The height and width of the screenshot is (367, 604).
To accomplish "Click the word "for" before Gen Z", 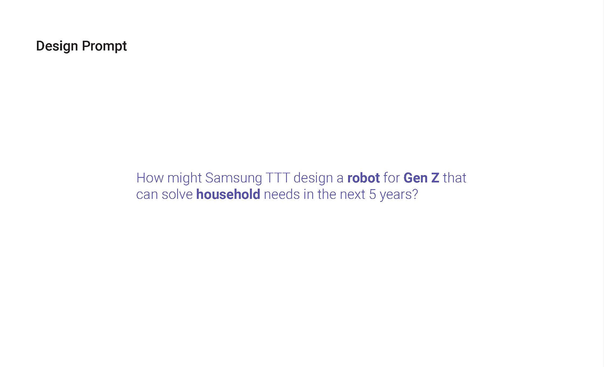I will (391, 178).
